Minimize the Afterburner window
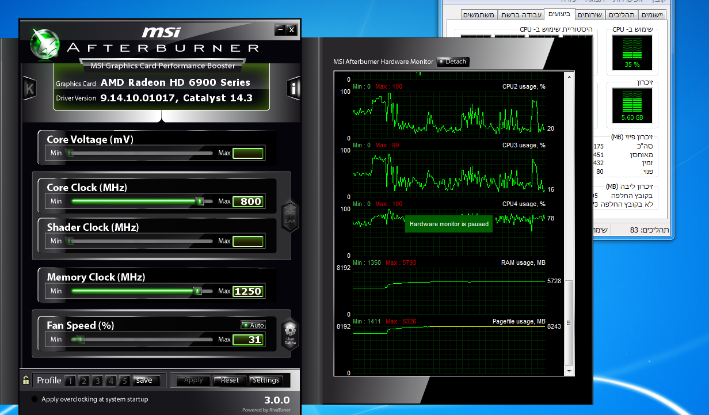Screen dimensions: 709x415 pos(280,29)
